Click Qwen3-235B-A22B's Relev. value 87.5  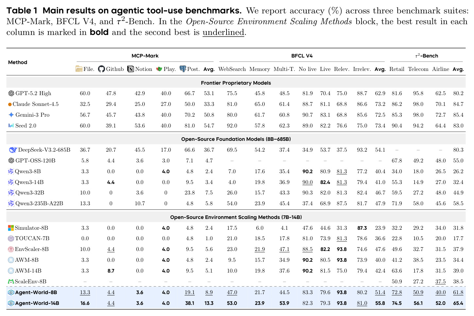(x=342, y=204)
